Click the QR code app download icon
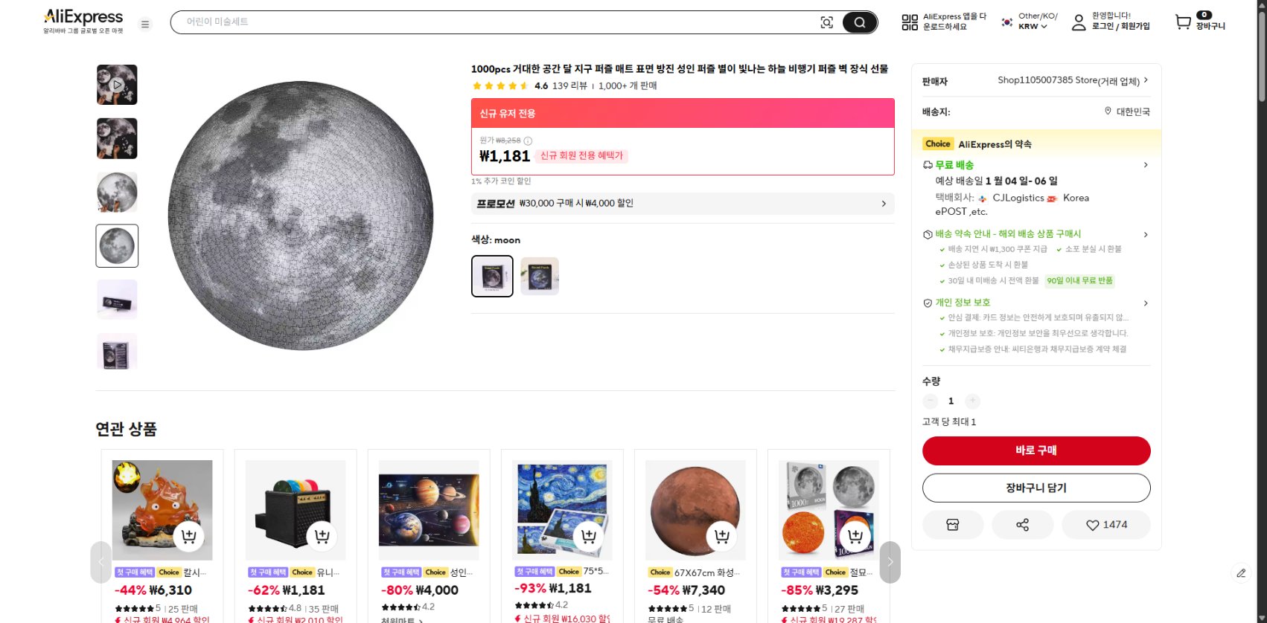 [x=910, y=22]
